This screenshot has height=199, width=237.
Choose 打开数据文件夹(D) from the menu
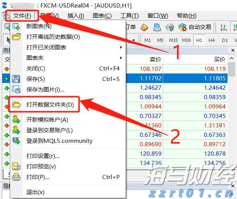click(50, 105)
